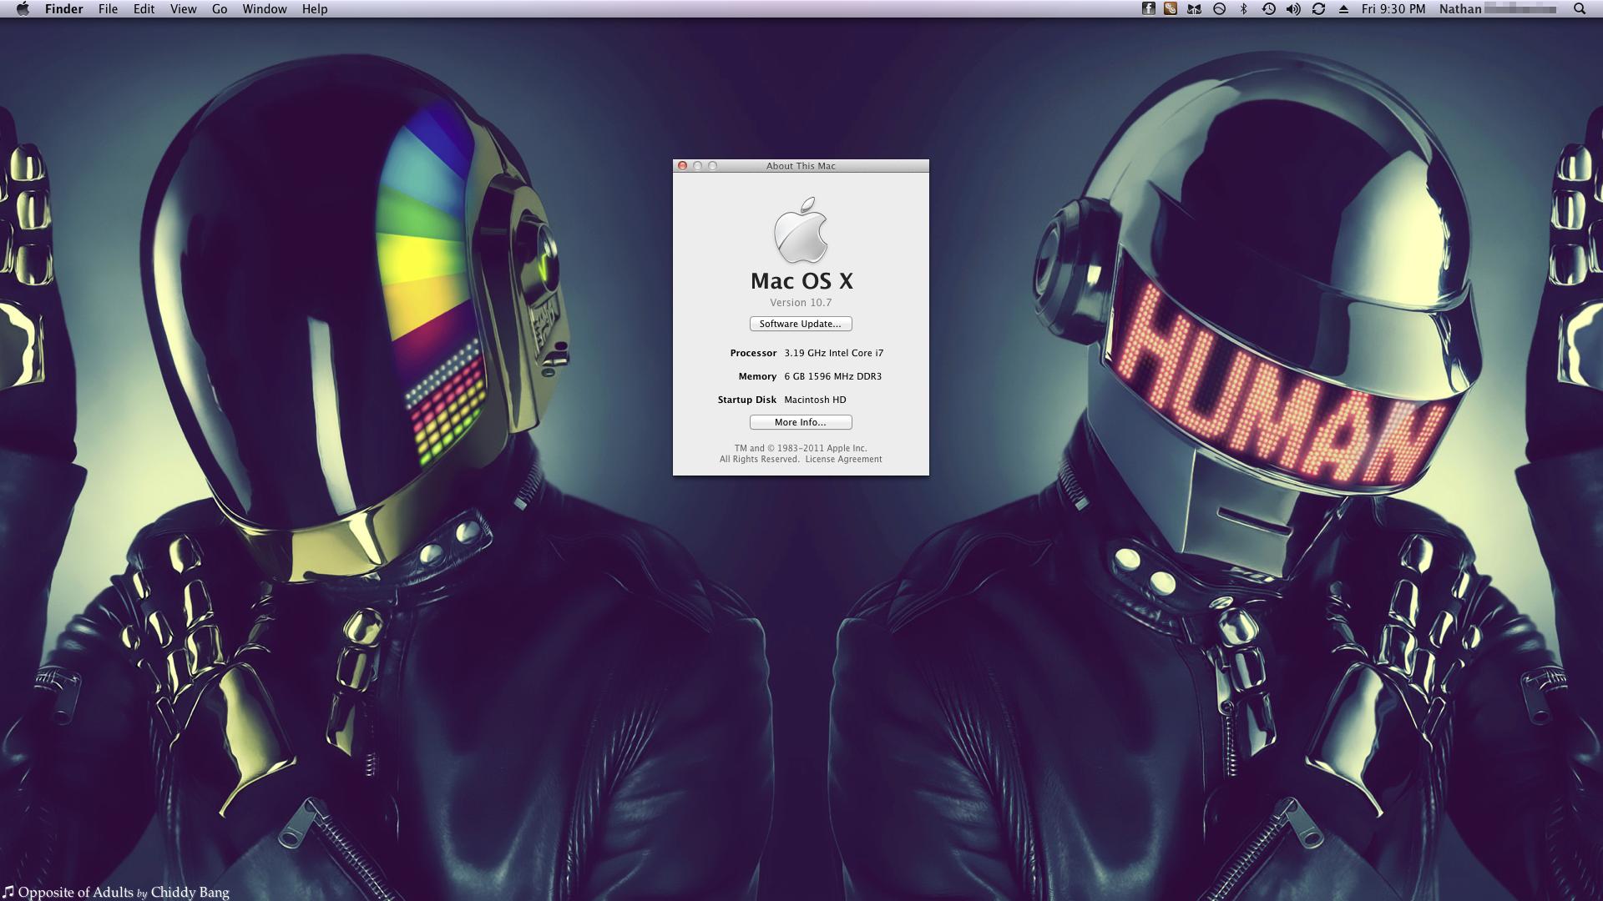Click the More Info button
The image size is (1603, 901).
(801, 422)
